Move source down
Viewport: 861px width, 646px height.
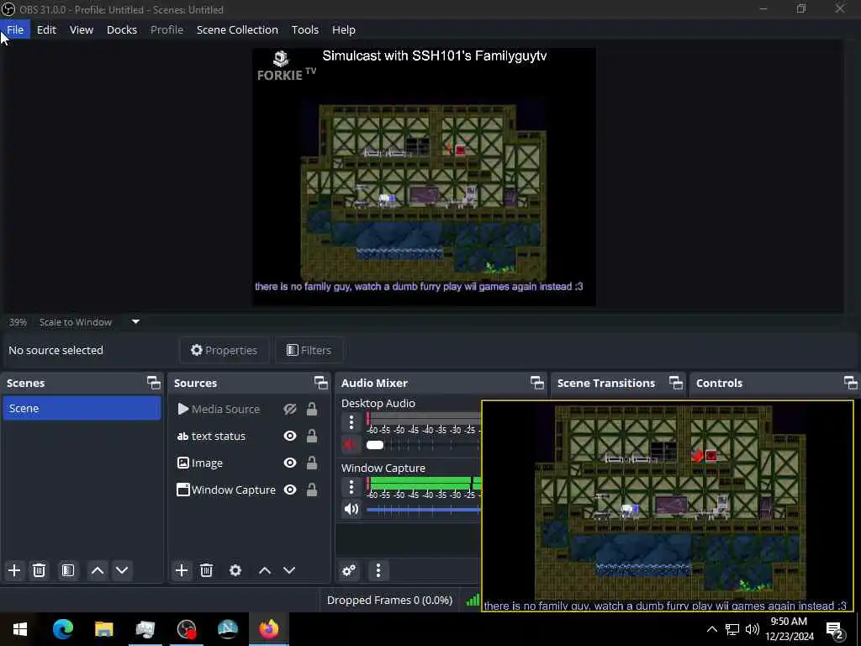(289, 570)
